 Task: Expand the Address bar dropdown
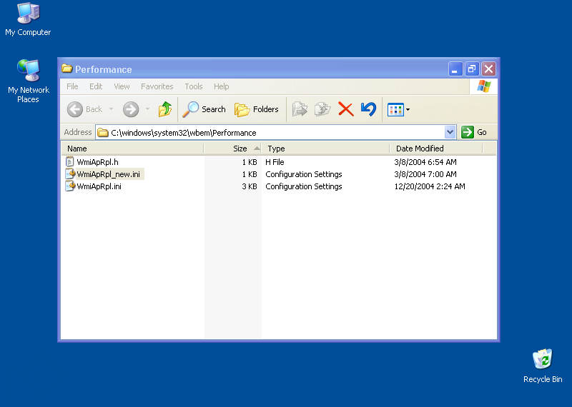(450, 132)
